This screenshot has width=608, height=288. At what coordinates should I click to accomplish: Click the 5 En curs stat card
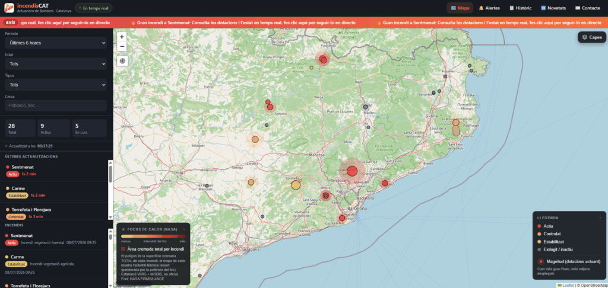[x=89, y=128]
